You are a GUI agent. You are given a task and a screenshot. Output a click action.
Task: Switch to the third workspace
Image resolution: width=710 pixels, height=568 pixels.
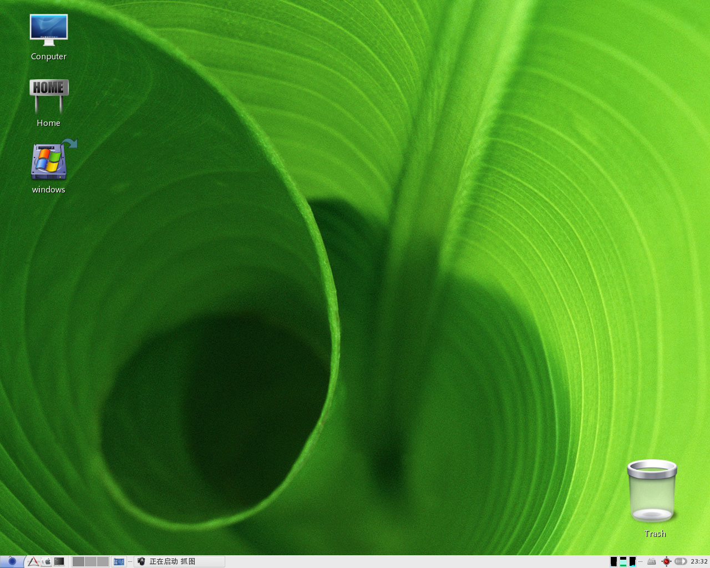(x=103, y=561)
